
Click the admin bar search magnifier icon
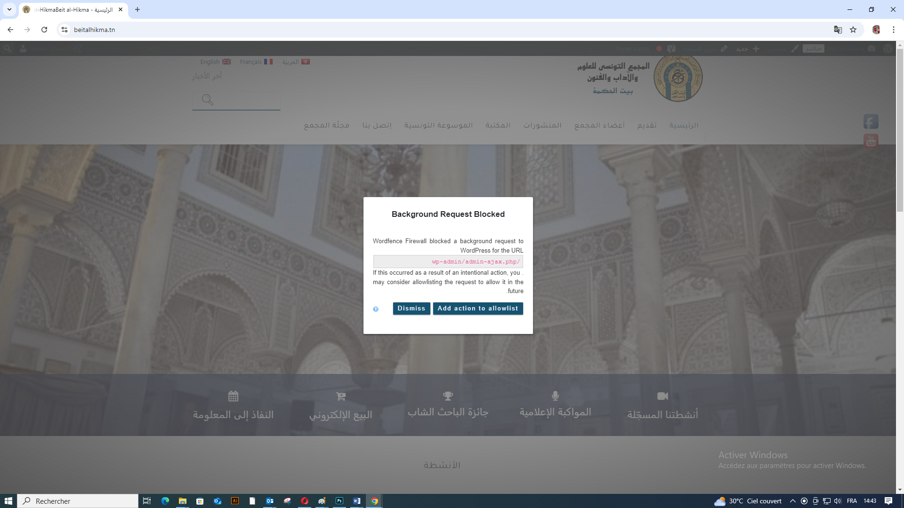coord(8,48)
